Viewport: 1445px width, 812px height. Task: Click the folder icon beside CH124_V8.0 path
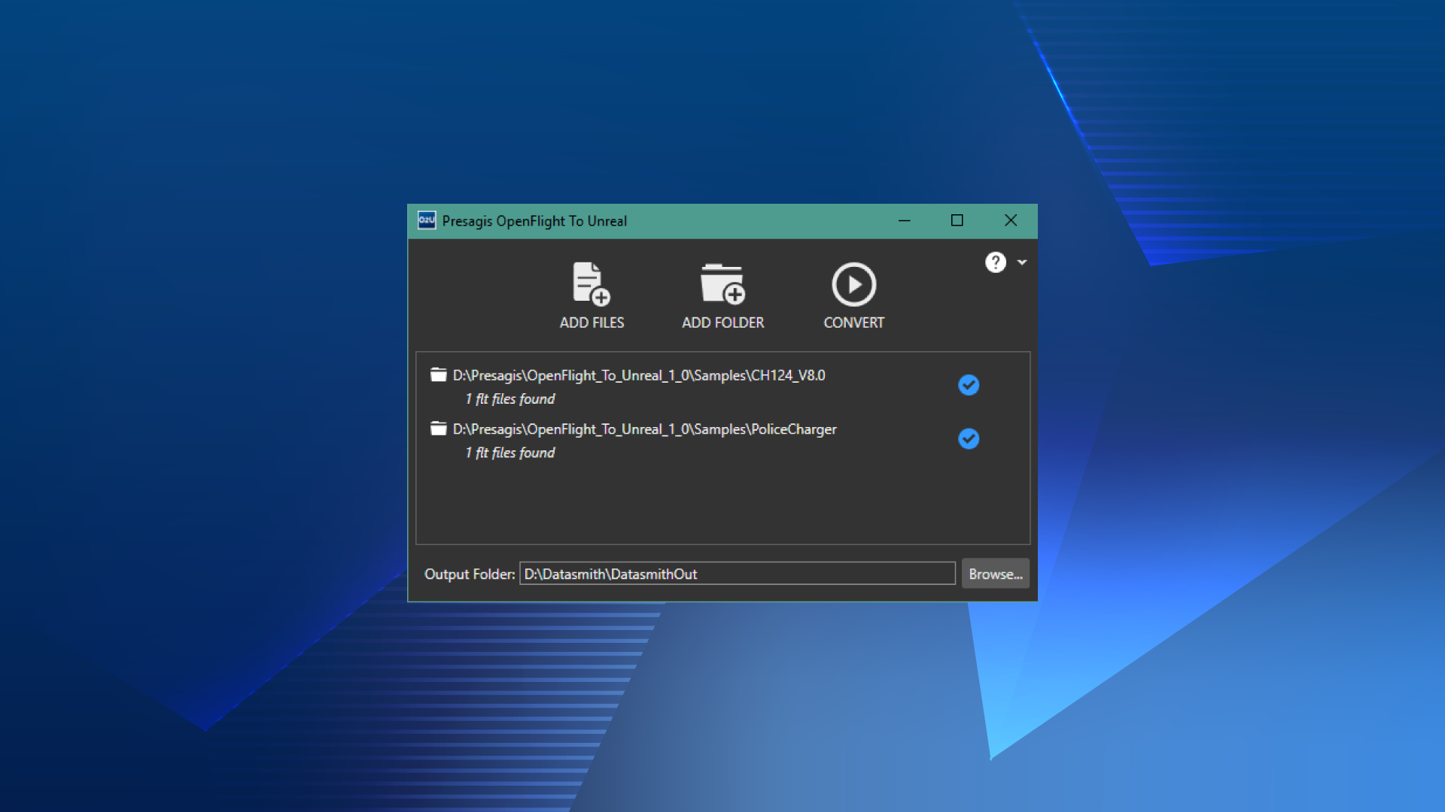[x=438, y=375]
